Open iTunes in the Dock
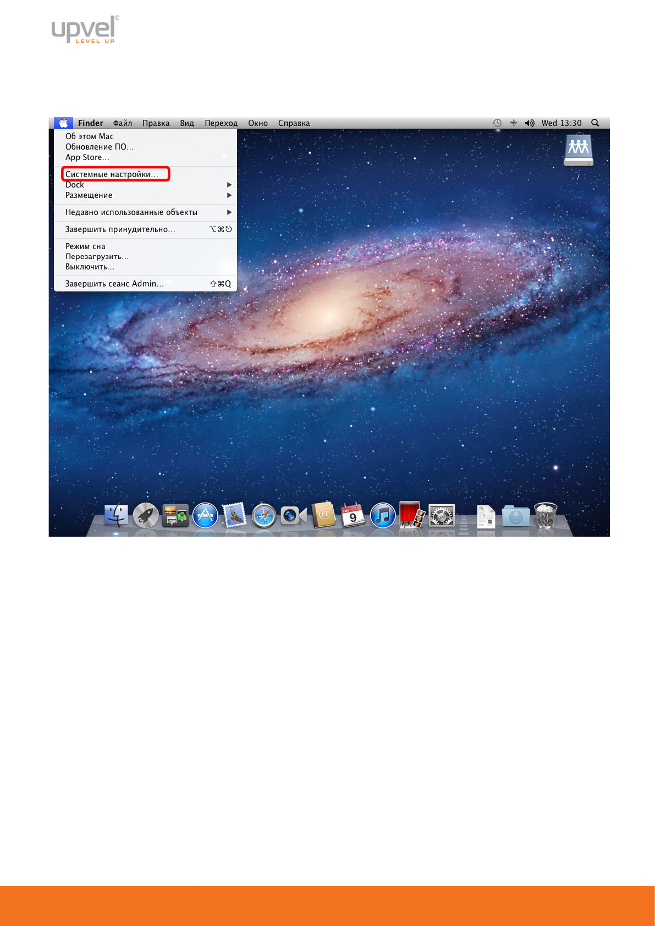 [x=383, y=516]
